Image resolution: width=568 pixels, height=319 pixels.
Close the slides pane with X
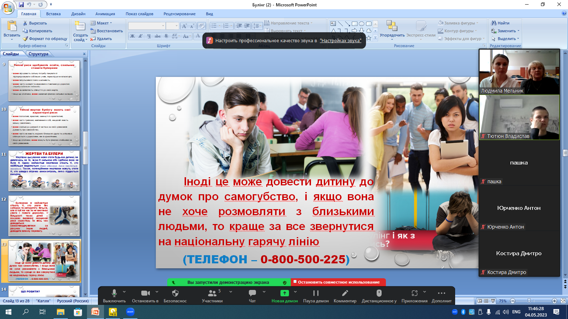pos(84,54)
